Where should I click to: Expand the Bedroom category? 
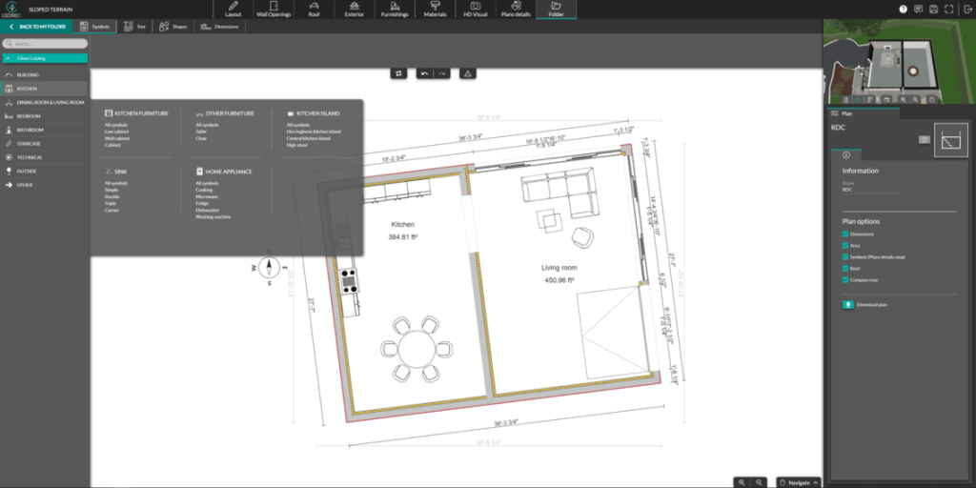pyautogui.click(x=45, y=115)
